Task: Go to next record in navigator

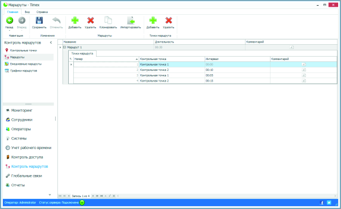Action: pyautogui.click(x=93, y=196)
